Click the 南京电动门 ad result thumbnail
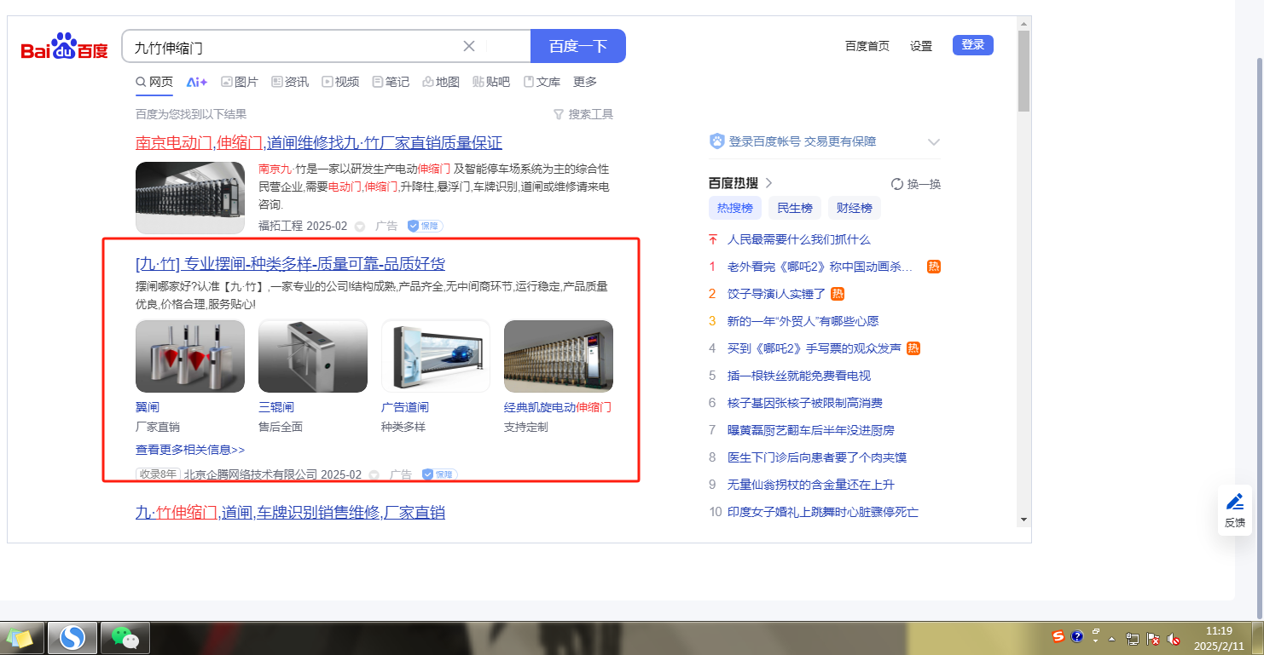Viewport: 1264px width, 655px height. [190, 198]
